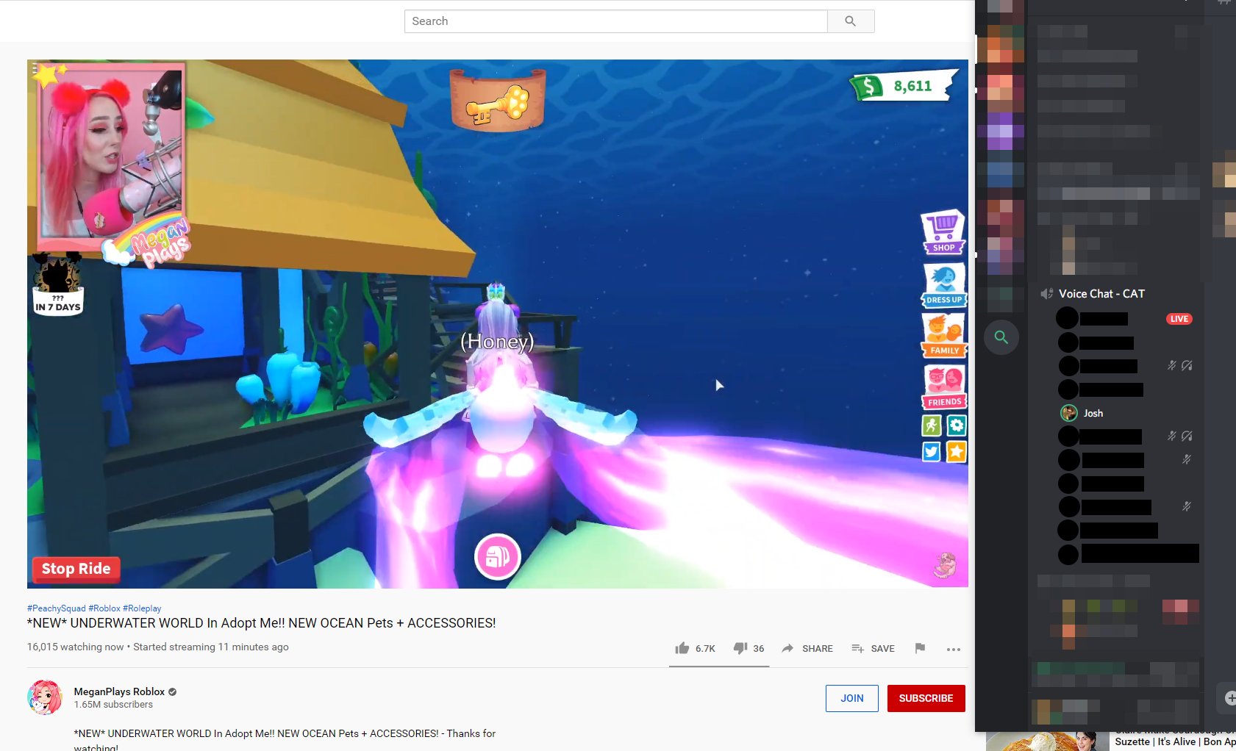This screenshot has height=751, width=1236.
Task: Report the video using the flag icon
Action: pos(920,648)
